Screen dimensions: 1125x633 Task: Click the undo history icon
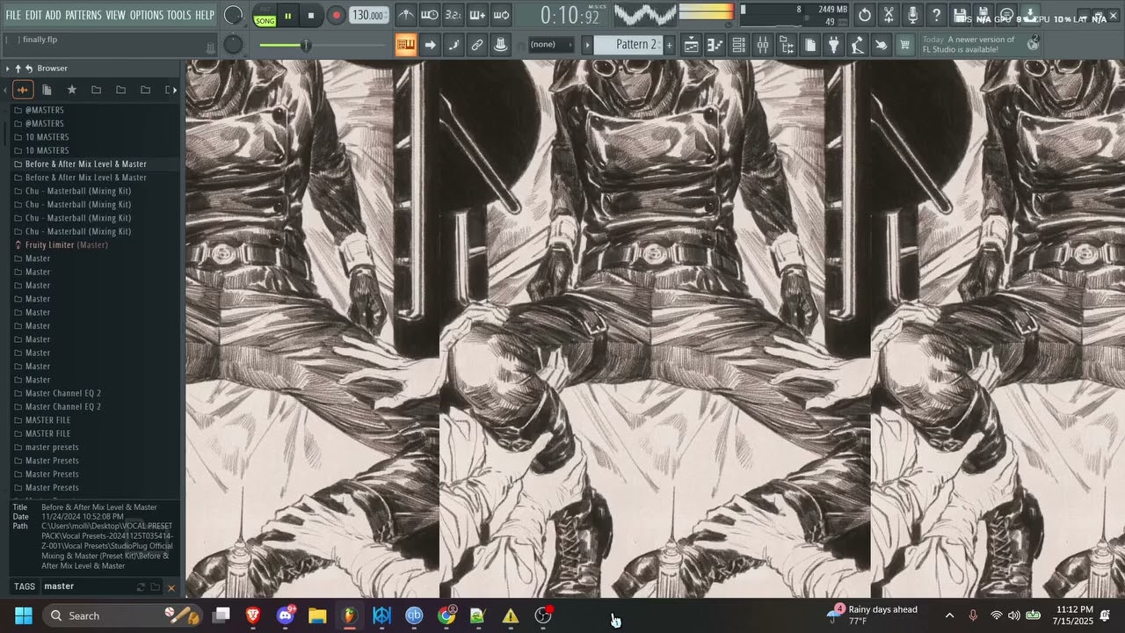pos(865,15)
